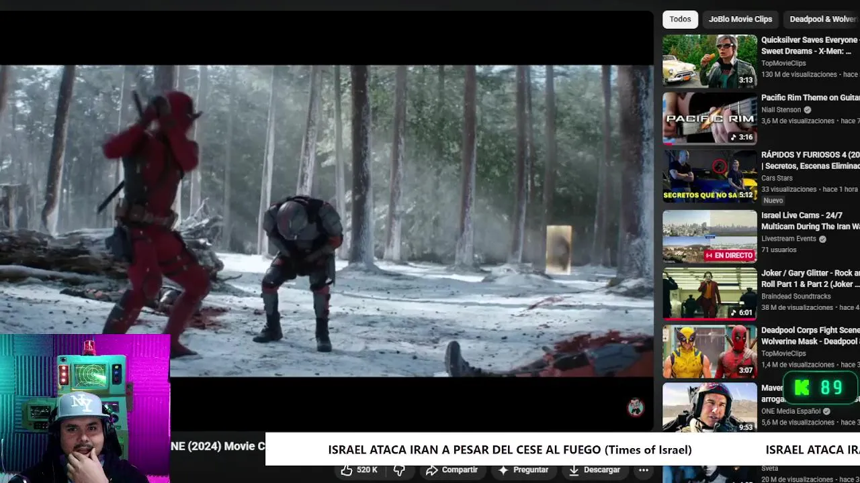Click the '71 usuarios' viewer count
The image size is (860, 483).
pos(779,250)
